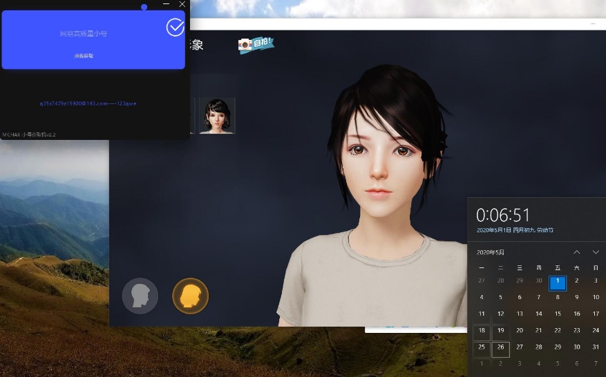606x377 pixels.
Task: Select May 15 in the calendar
Action: tap(558, 314)
